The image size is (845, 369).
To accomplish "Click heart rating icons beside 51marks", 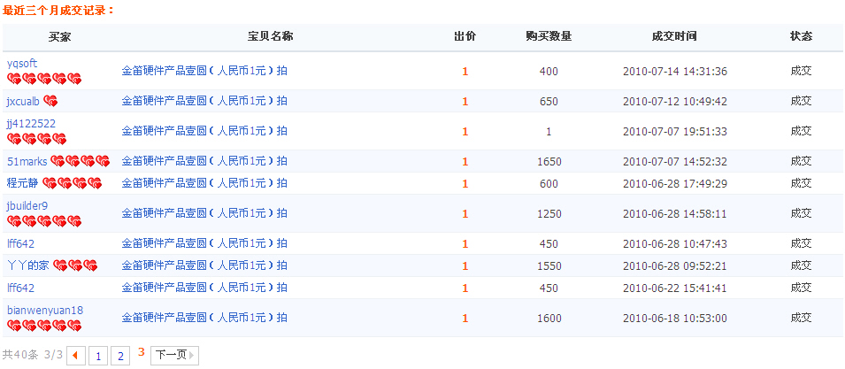I will [x=81, y=161].
